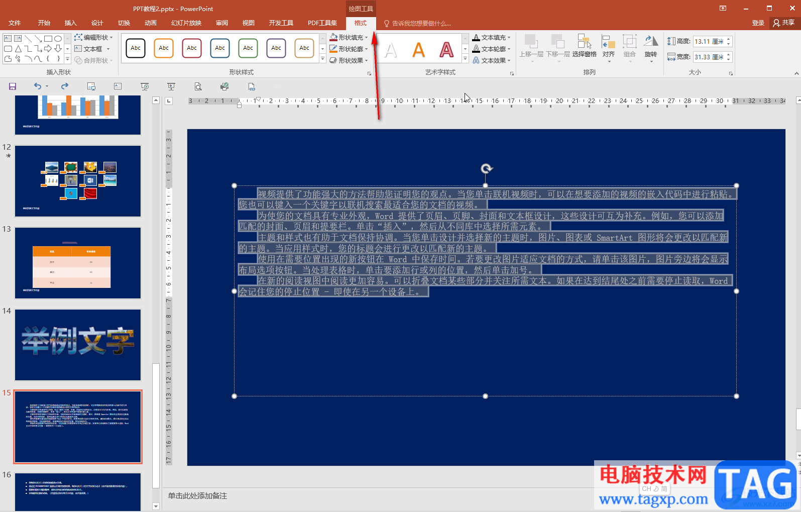The image size is (801, 512).
Task: Expand the WordArt styles gallery More arrow
Action: click(465, 59)
